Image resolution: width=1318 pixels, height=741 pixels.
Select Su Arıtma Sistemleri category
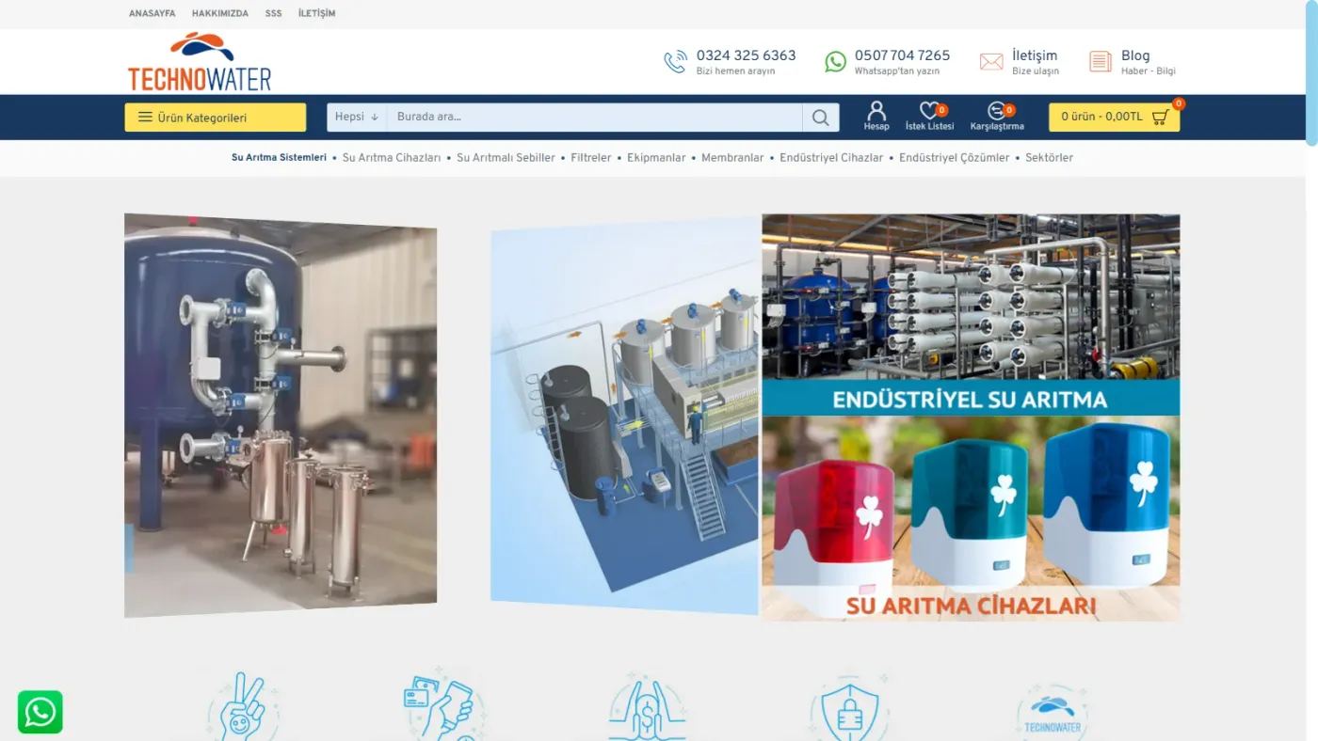click(x=279, y=158)
